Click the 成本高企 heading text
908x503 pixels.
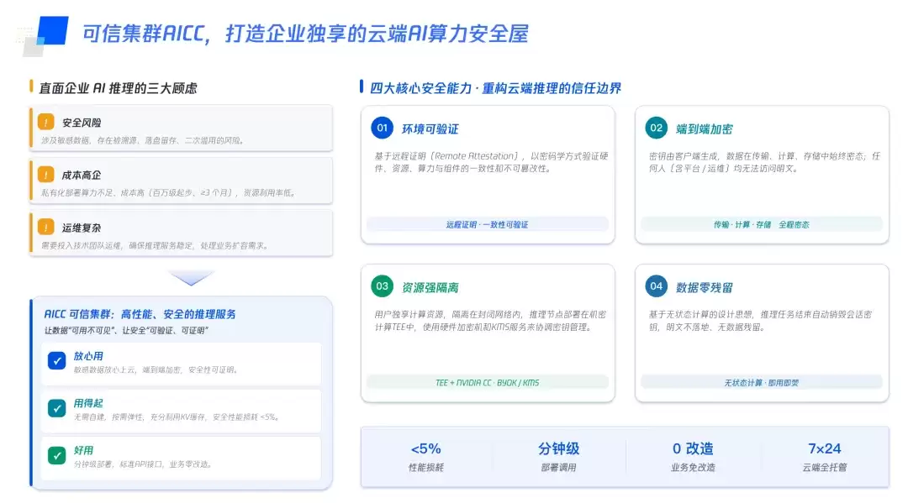pos(82,176)
